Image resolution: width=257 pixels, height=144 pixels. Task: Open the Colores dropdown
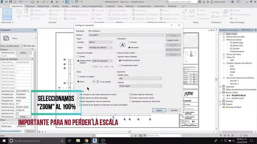point(140,86)
